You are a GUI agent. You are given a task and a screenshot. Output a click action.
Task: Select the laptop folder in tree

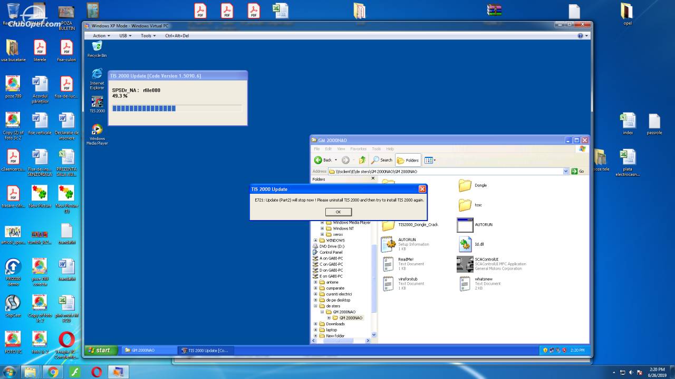coord(328,330)
